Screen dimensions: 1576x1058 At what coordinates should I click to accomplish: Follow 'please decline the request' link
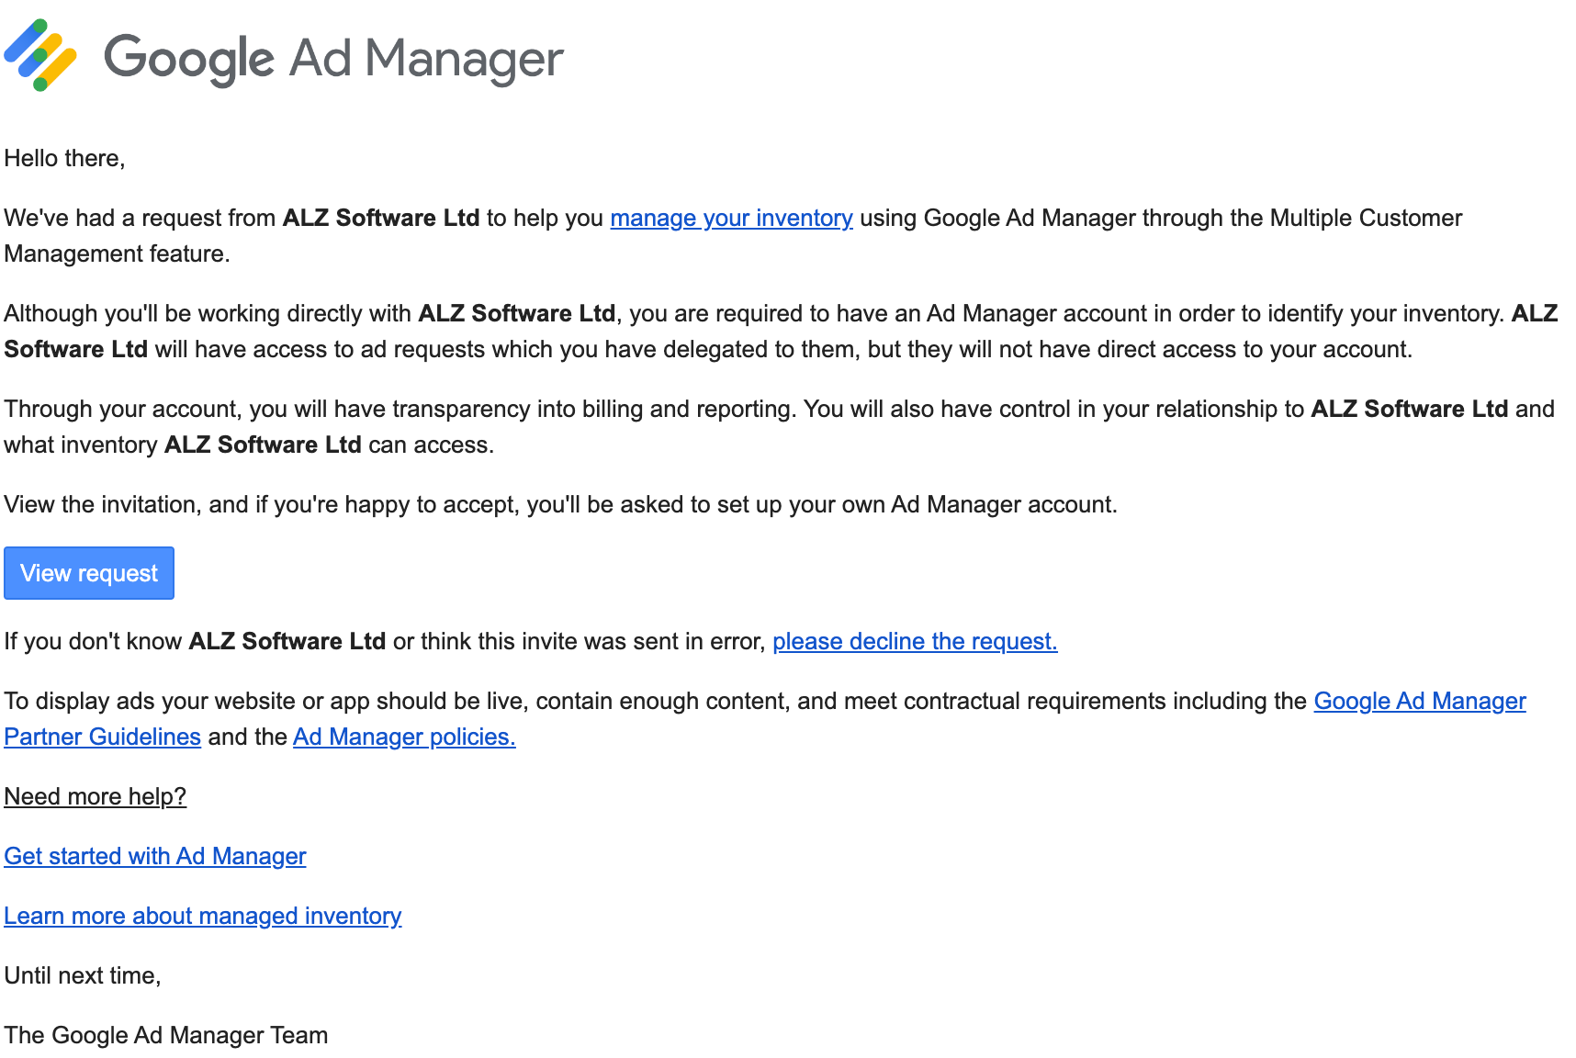(x=915, y=642)
